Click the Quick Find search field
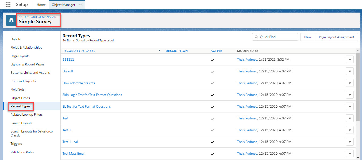This screenshot has width=362, height=160. click(275, 37)
